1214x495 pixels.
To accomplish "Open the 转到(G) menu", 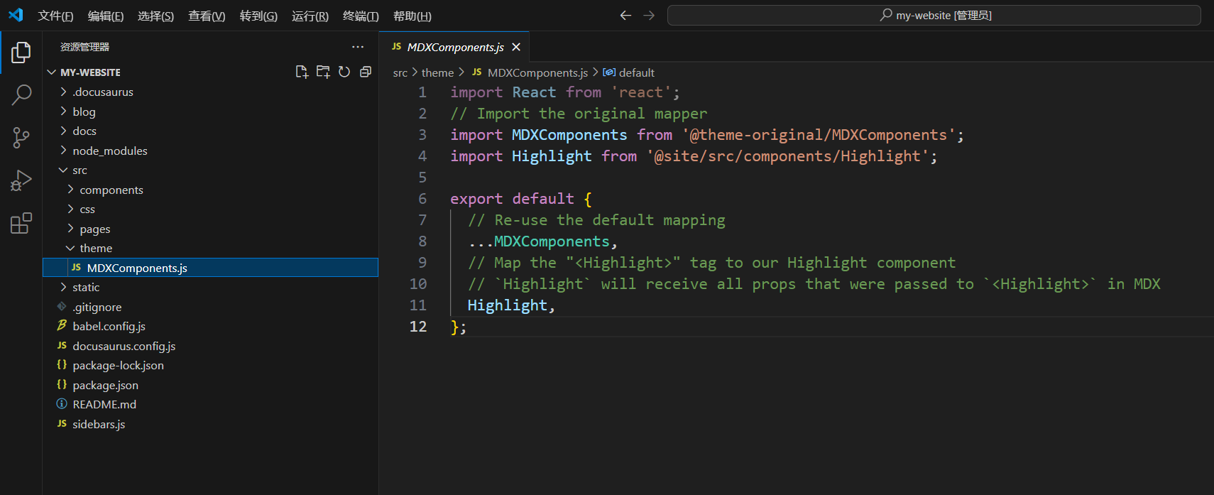I will point(258,16).
